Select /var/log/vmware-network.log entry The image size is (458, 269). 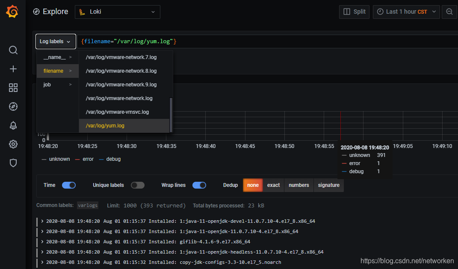pos(124,98)
